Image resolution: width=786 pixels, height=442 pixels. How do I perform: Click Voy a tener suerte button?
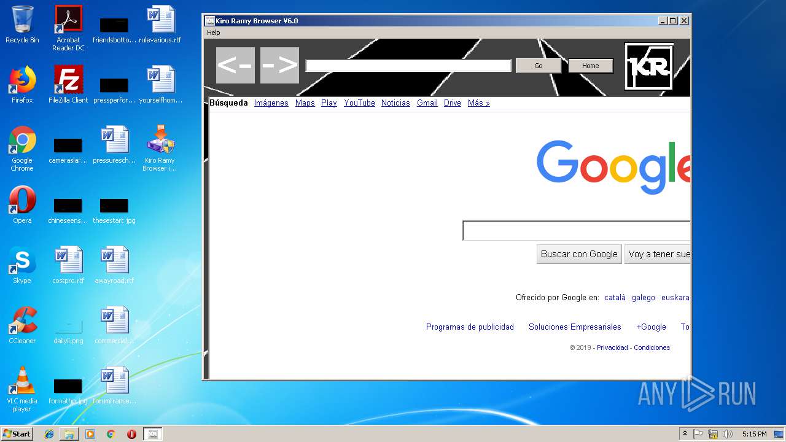pos(658,254)
